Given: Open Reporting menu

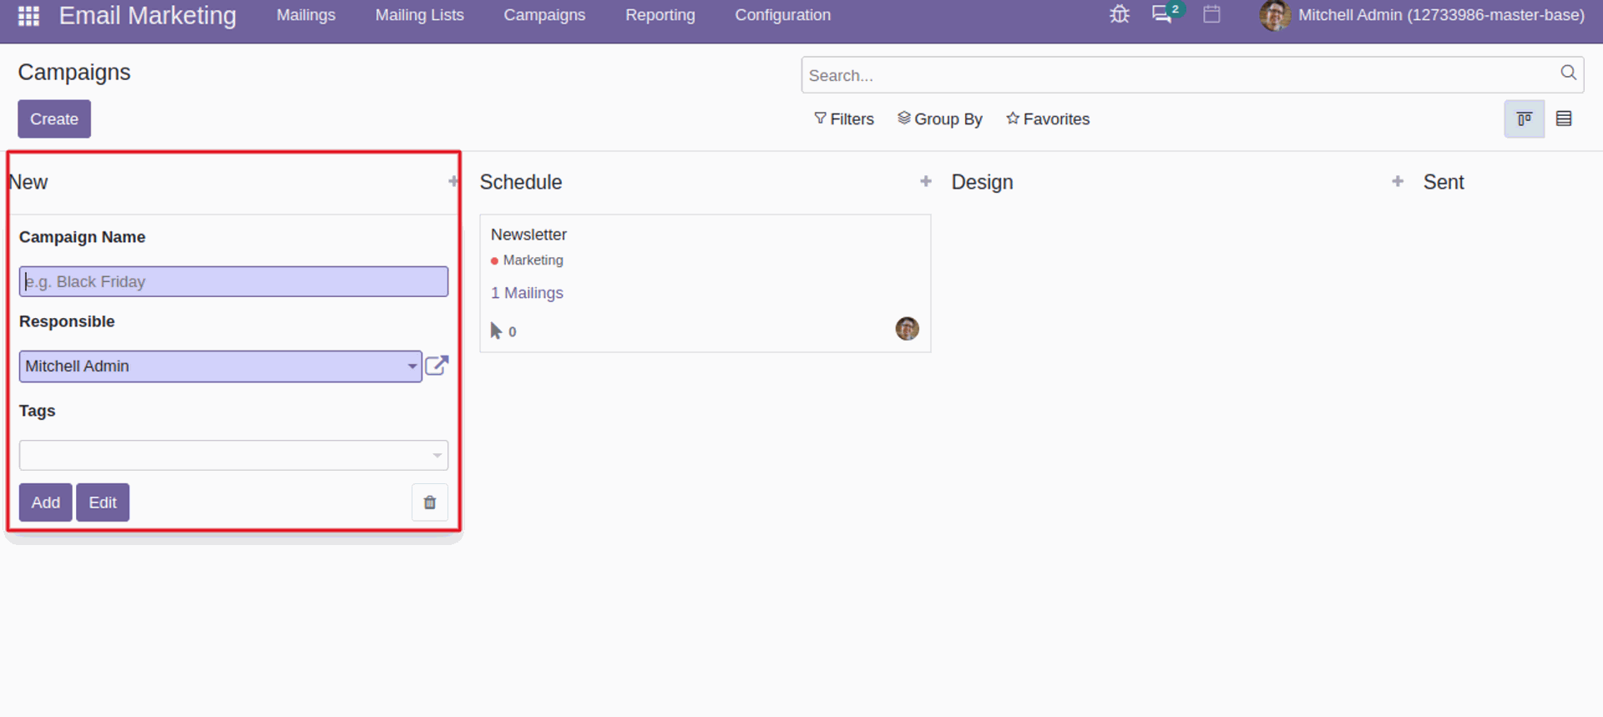Looking at the screenshot, I should [x=660, y=15].
